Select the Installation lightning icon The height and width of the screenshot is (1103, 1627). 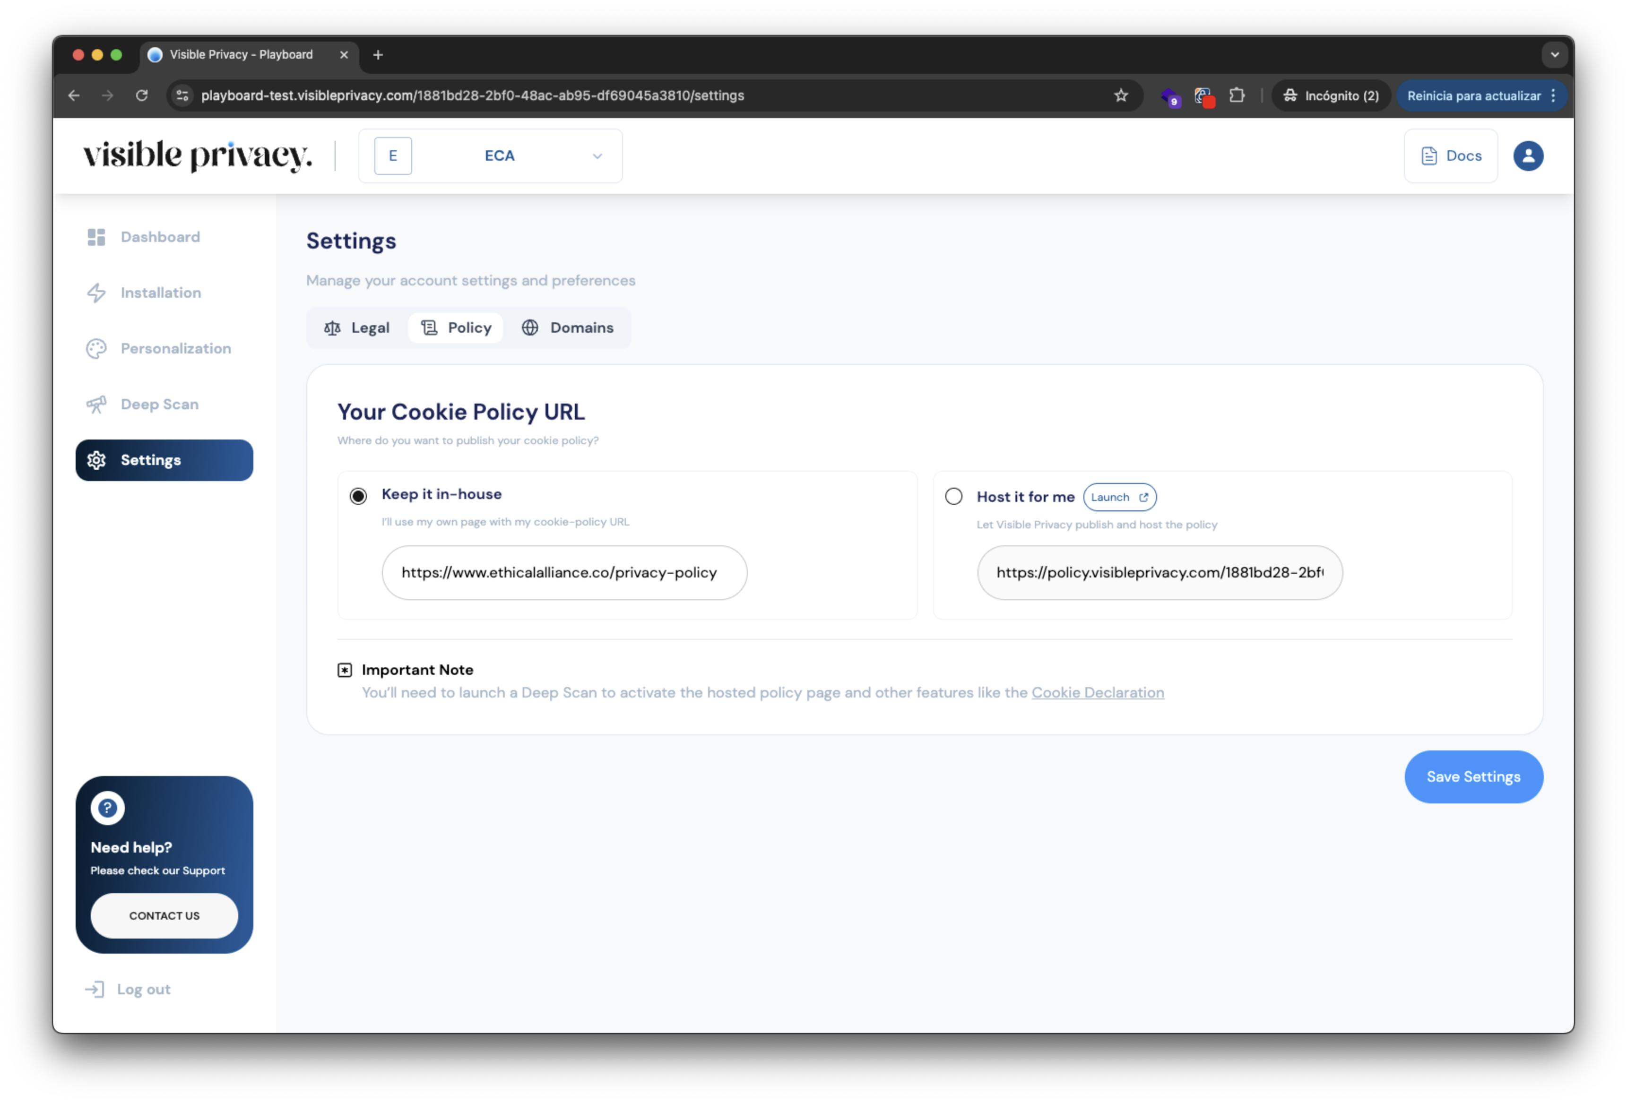tap(96, 293)
